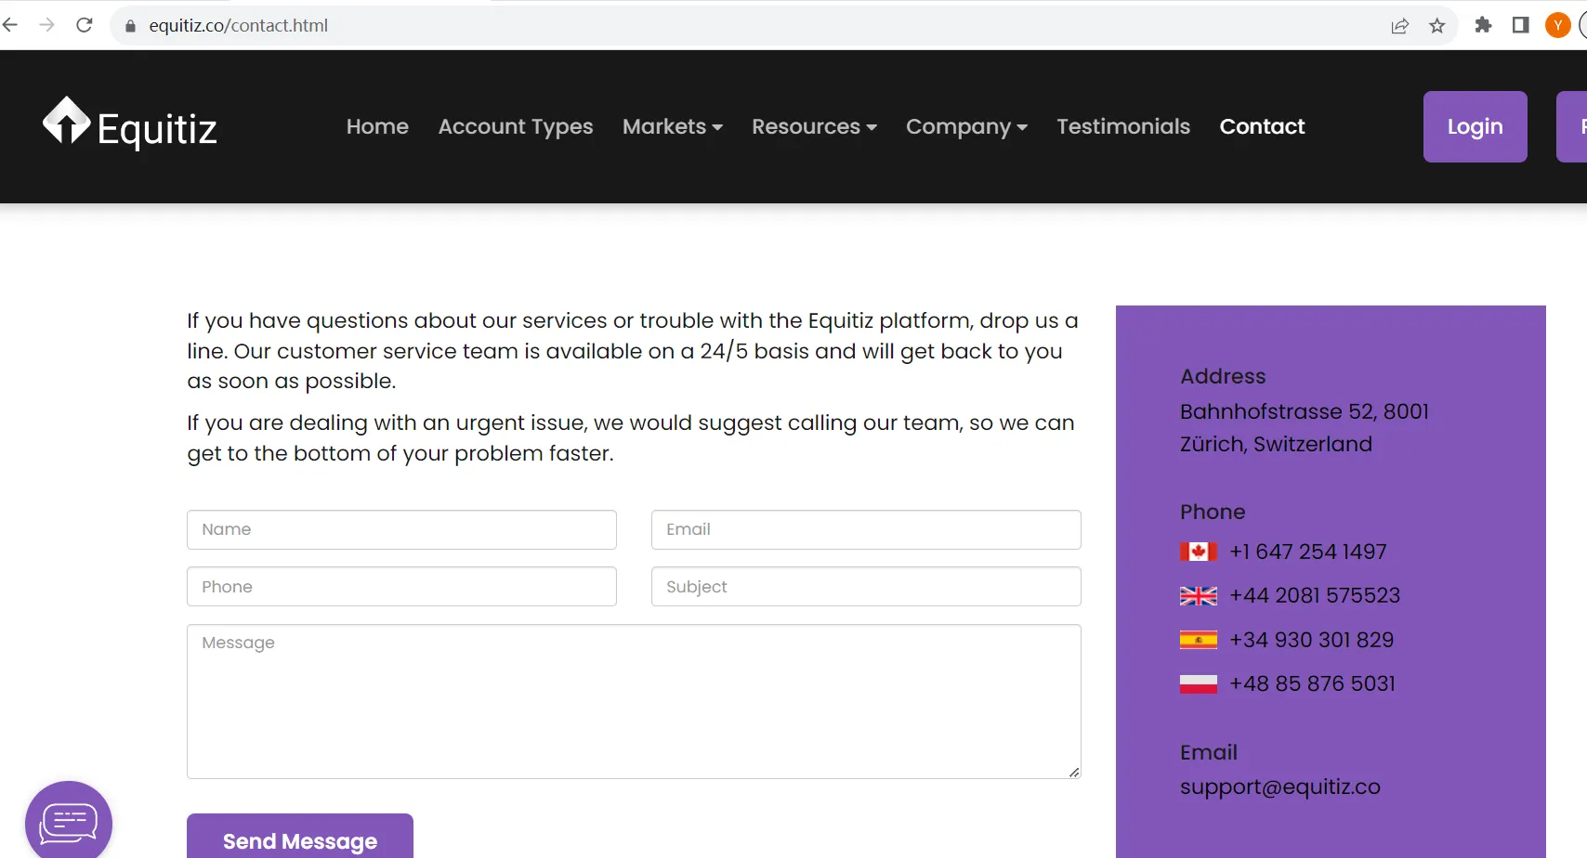1587x858 pixels.
Task: Click the Message box resize handle
Action: pyautogui.click(x=1074, y=772)
